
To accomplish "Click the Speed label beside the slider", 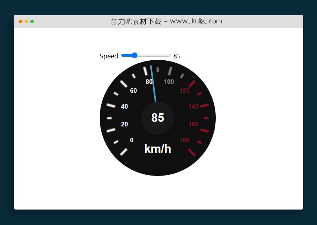I will 109,56.
